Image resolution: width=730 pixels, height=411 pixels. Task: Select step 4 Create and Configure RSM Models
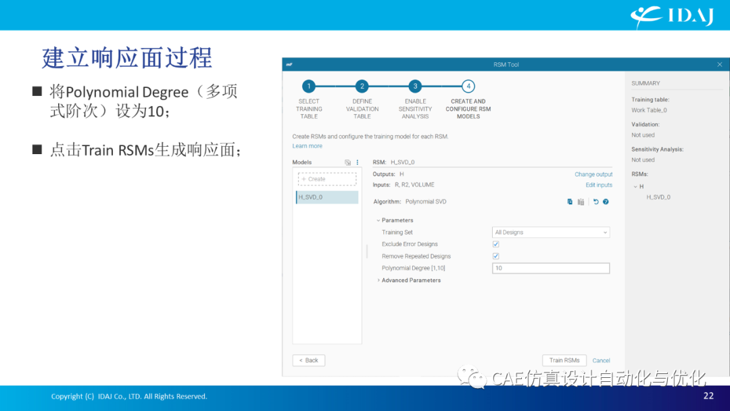click(x=468, y=86)
